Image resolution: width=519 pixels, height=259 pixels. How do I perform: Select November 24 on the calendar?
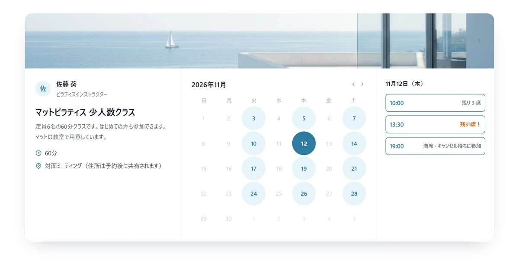(x=253, y=193)
